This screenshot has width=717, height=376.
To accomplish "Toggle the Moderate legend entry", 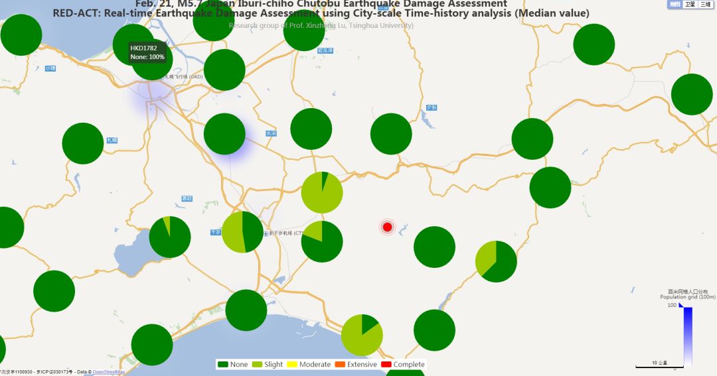I will click(x=309, y=365).
